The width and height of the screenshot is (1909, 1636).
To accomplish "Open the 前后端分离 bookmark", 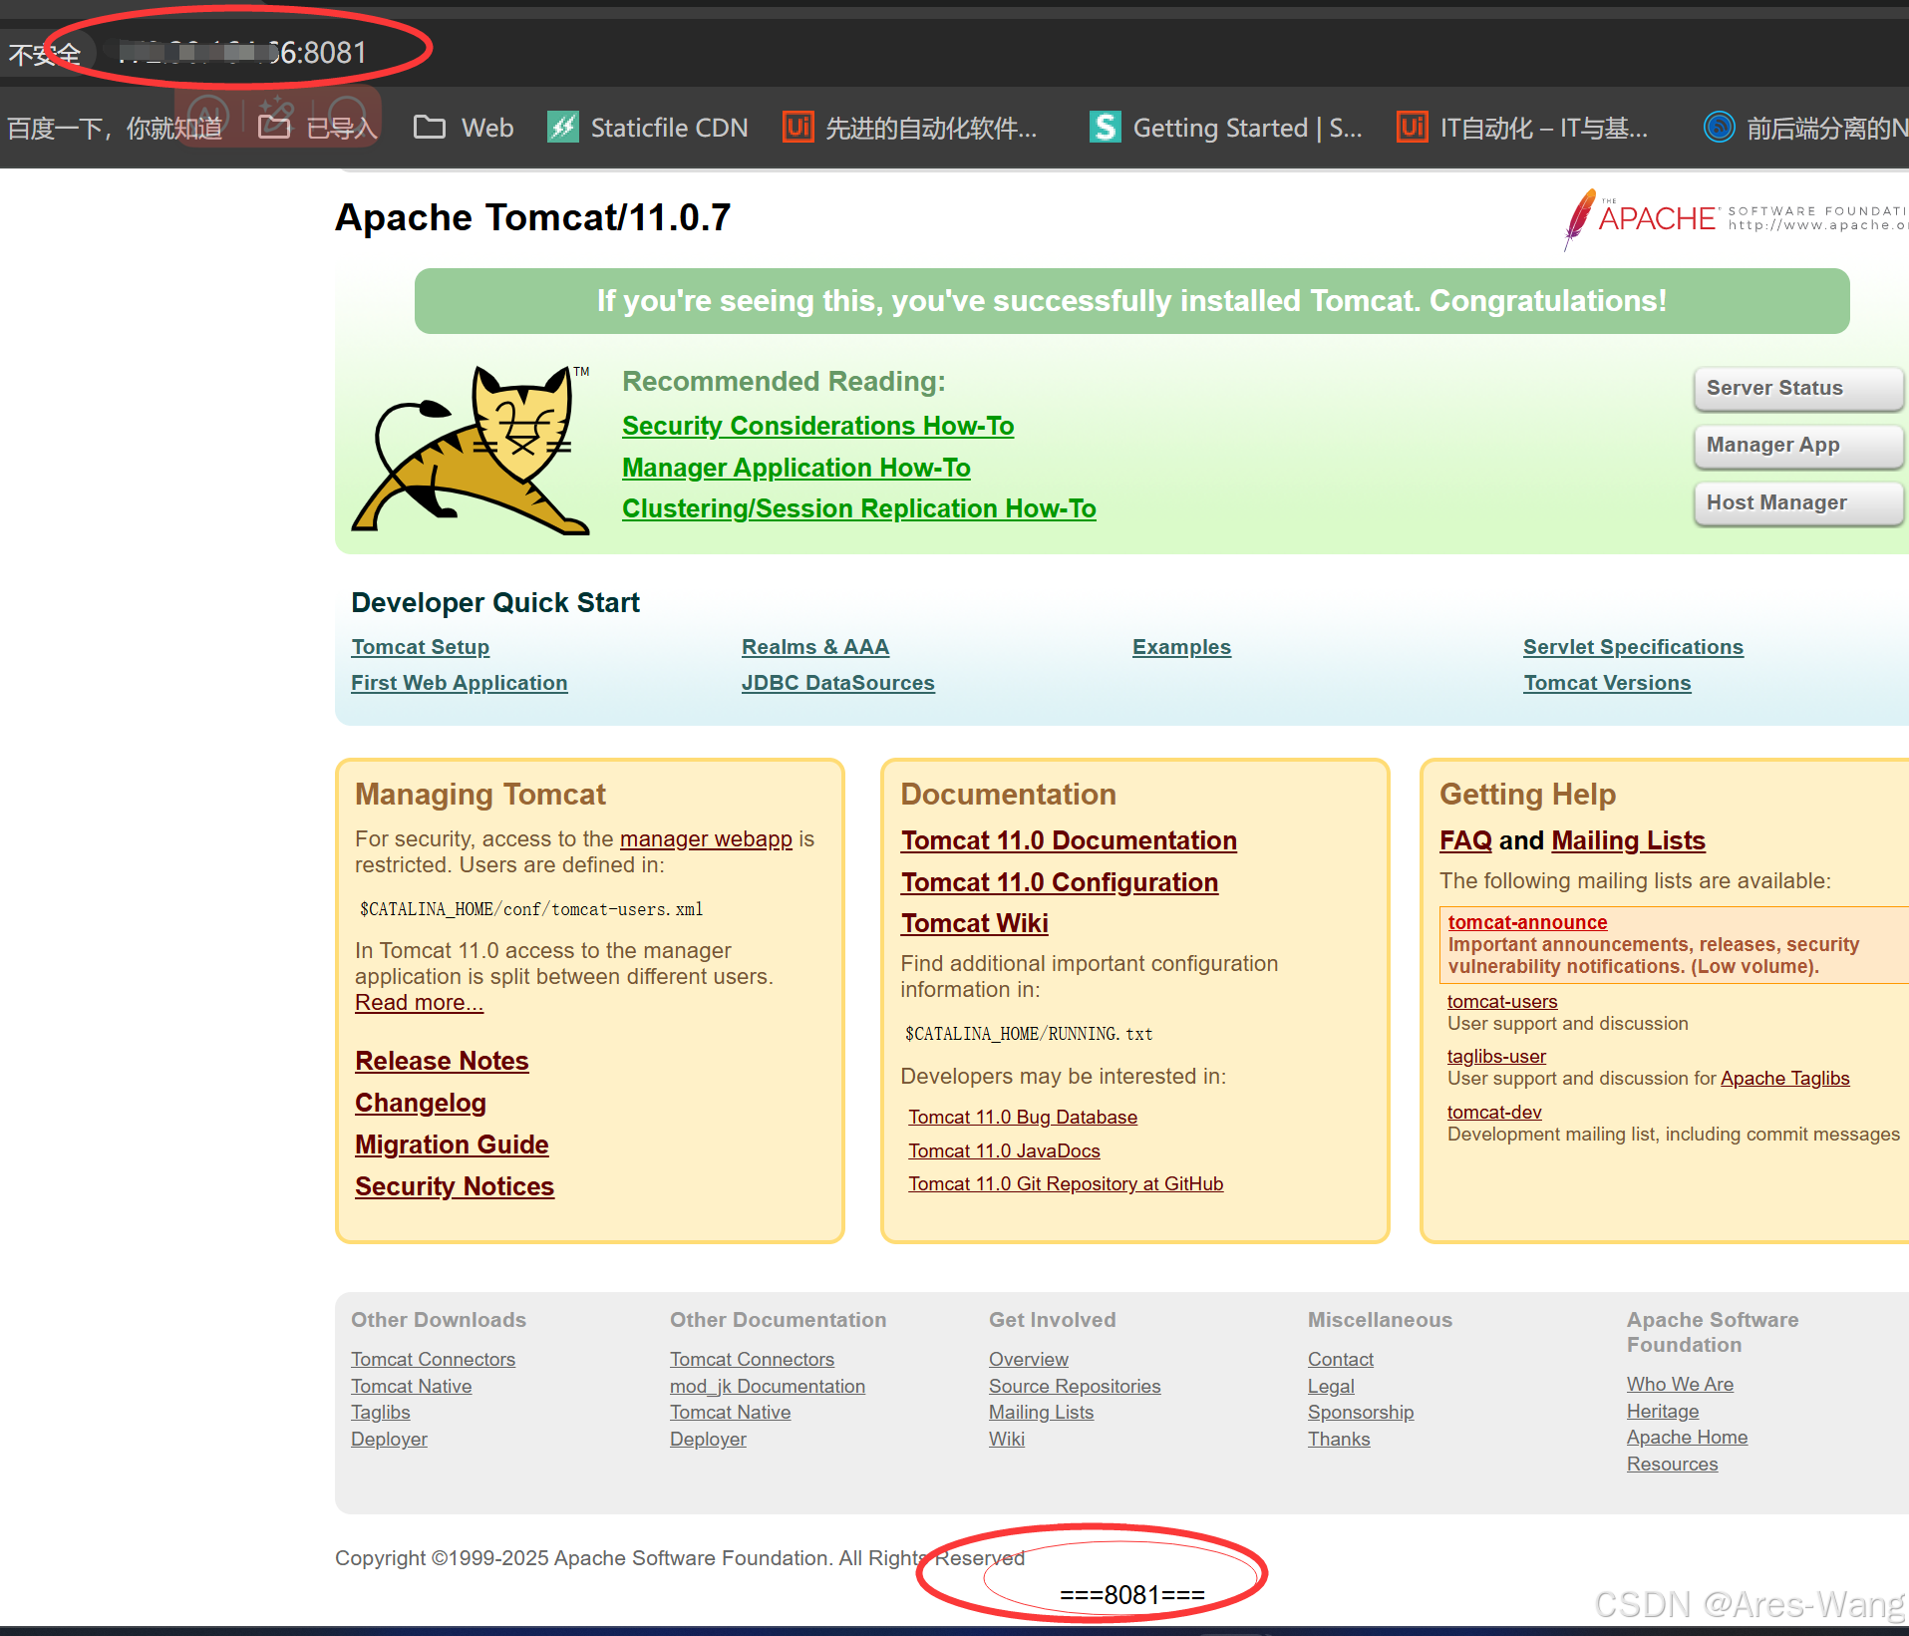I will [x=1806, y=128].
